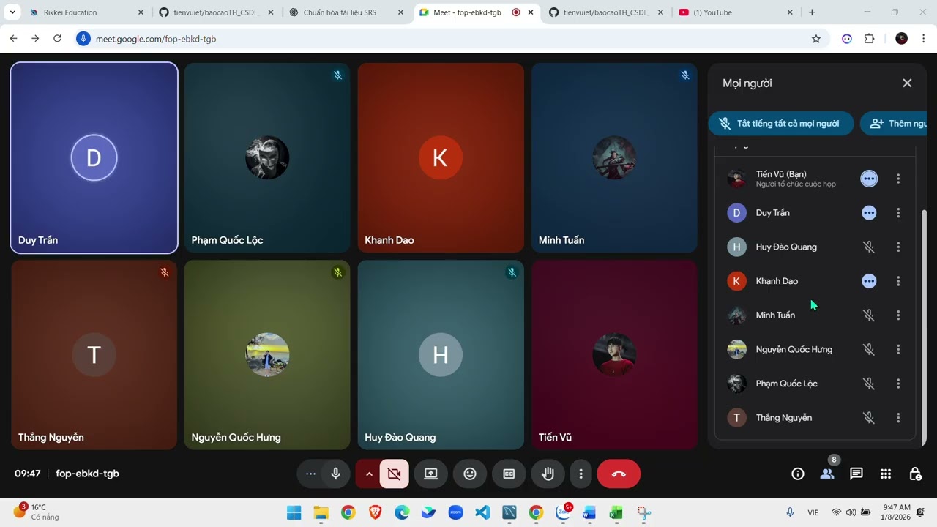Click Khanh Dao's audio indicator in list

(x=869, y=281)
